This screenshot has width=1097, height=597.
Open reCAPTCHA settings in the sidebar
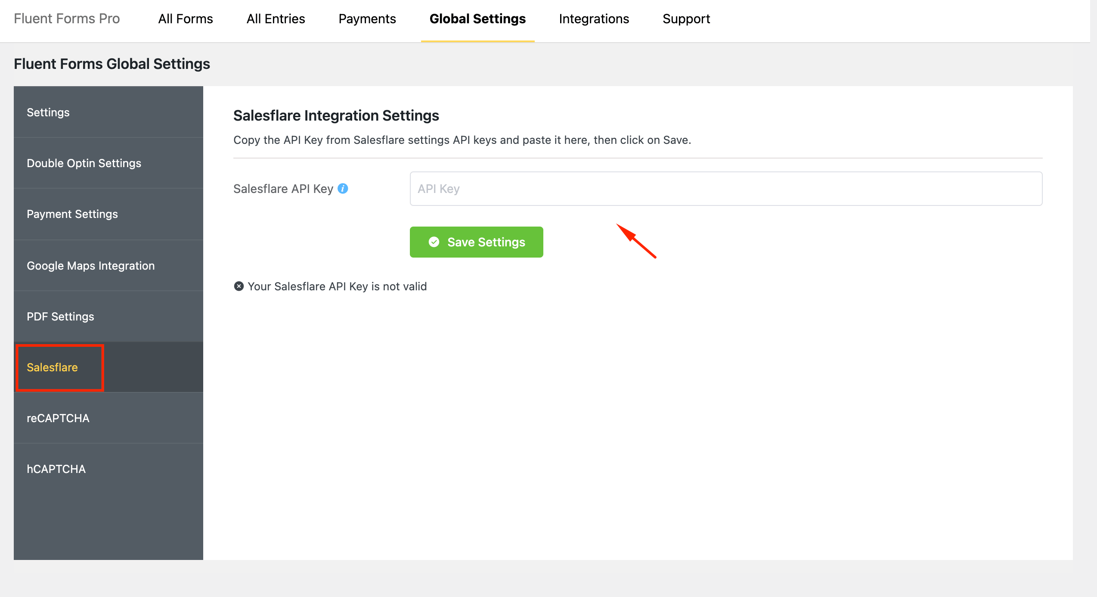coord(108,418)
